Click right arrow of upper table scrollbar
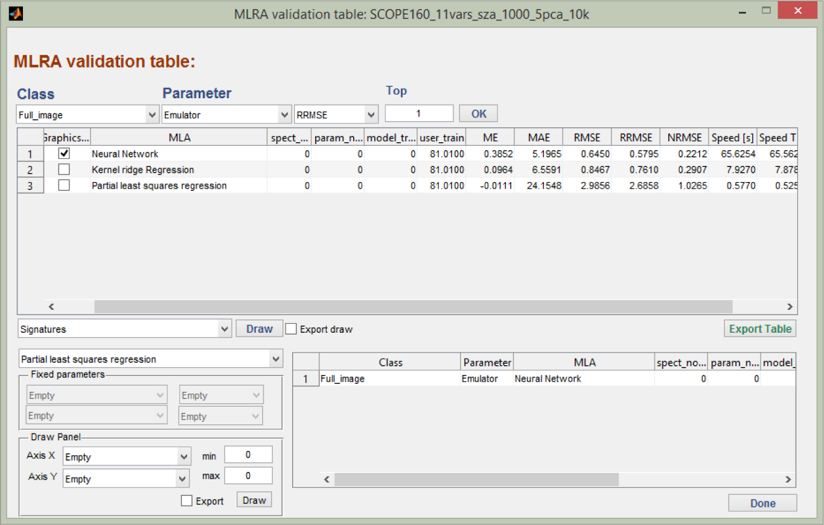 [x=788, y=306]
